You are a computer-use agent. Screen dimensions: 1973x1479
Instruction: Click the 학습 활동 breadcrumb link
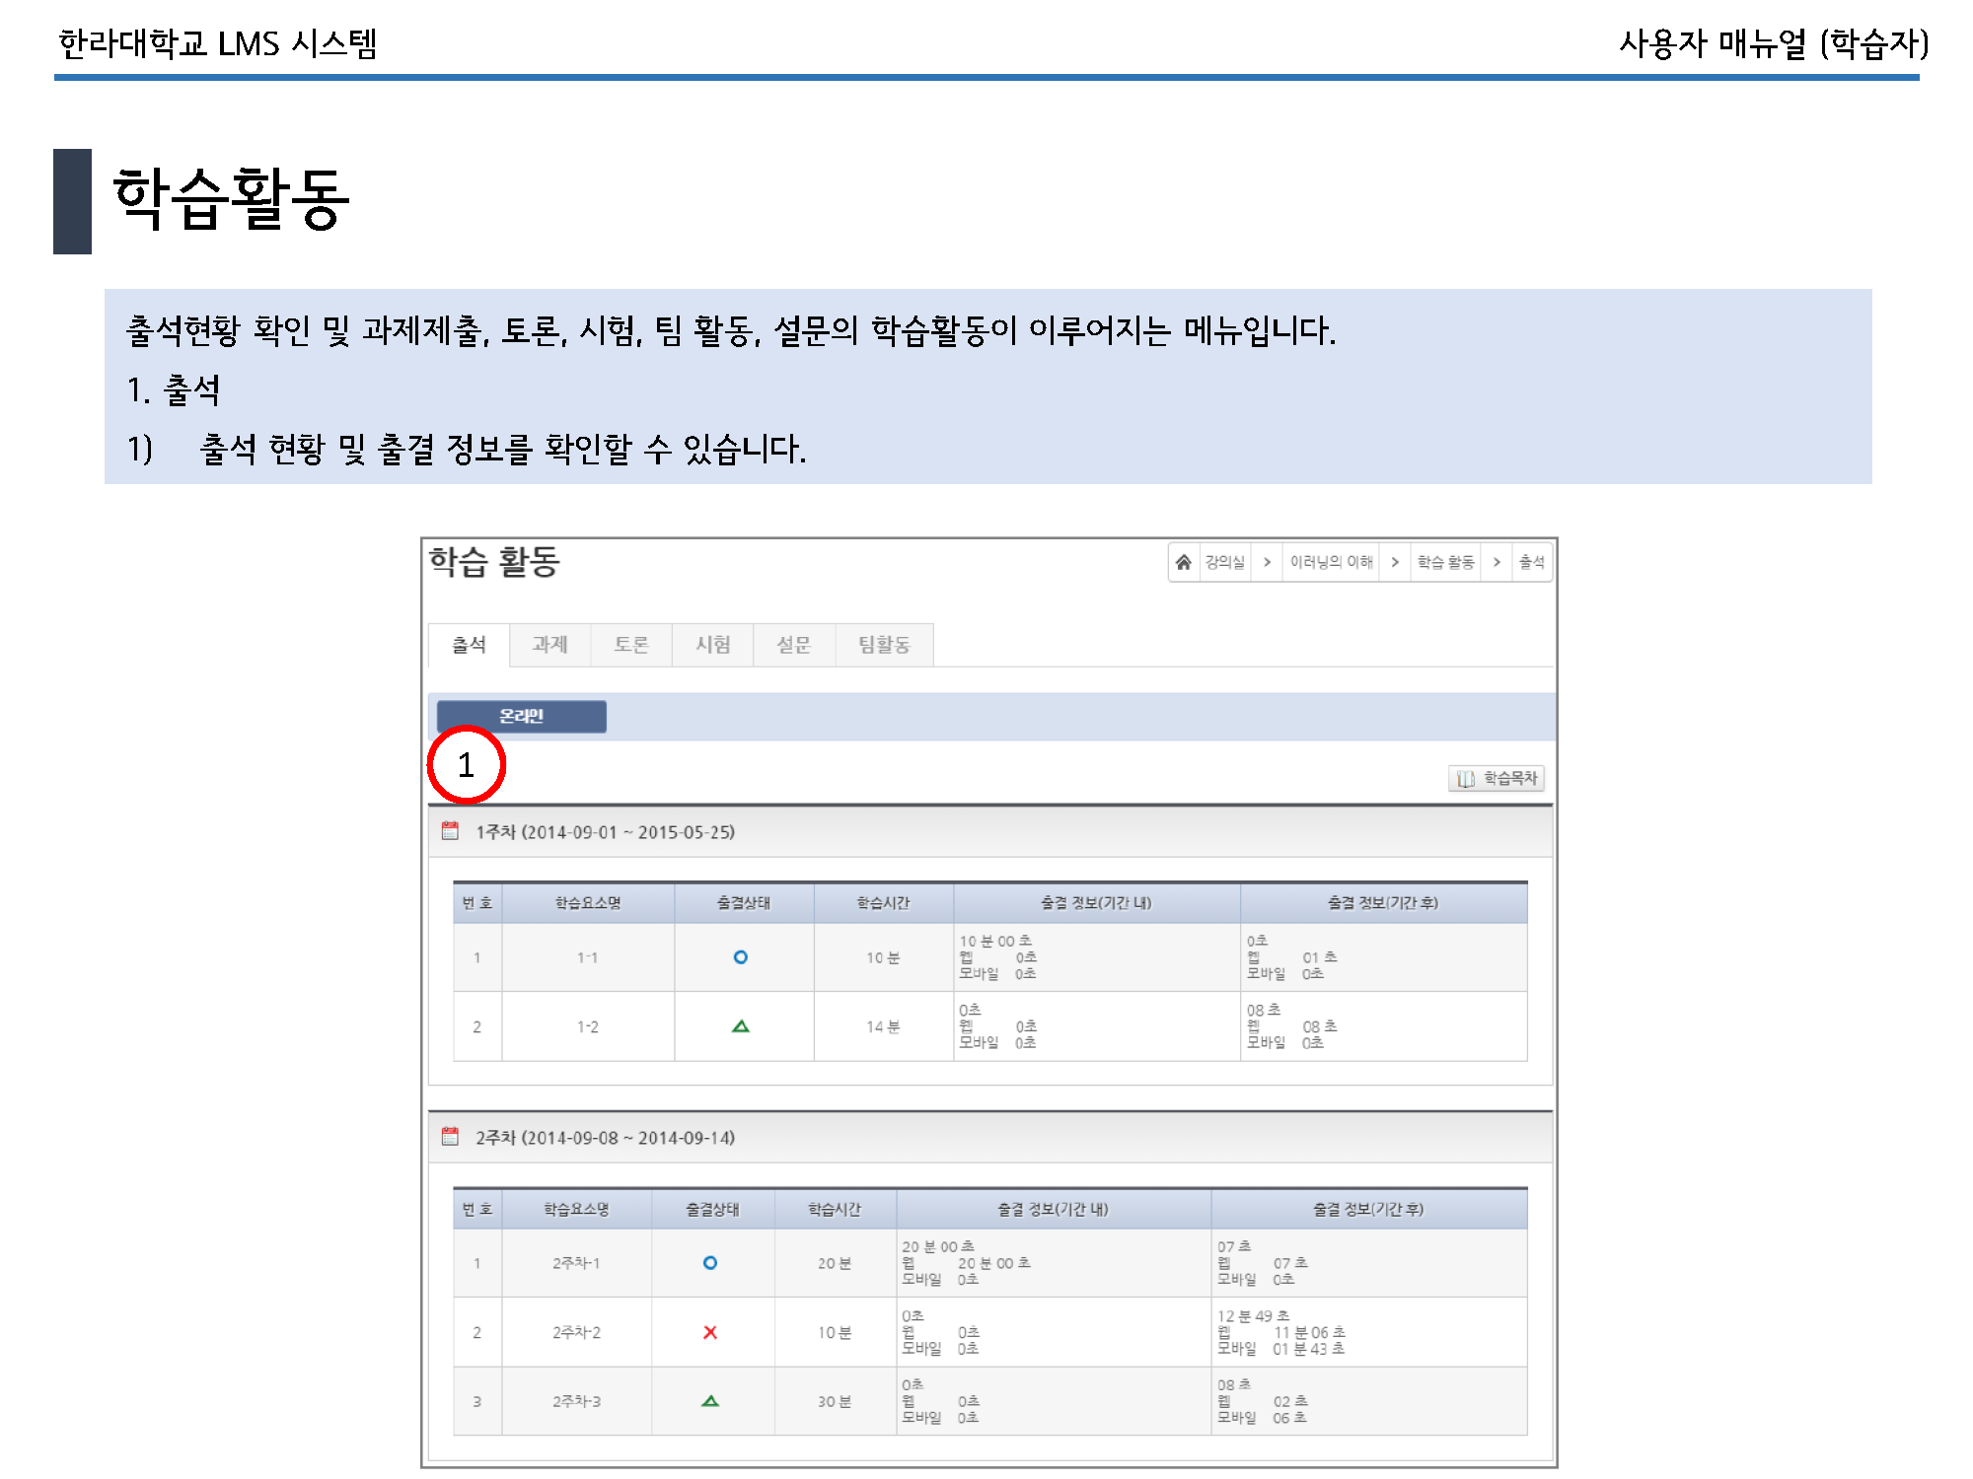(1445, 562)
